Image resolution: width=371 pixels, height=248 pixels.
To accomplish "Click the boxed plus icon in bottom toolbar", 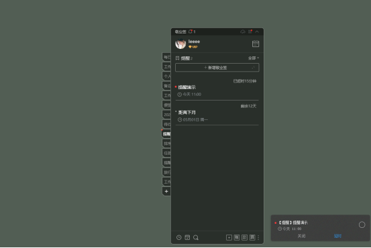I will point(229,237).
